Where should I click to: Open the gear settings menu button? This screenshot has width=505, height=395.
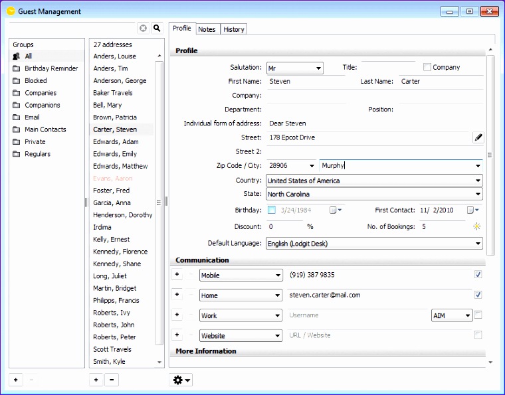(x=181, y=380)
